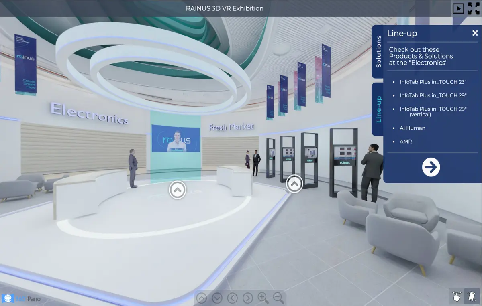Jump to the kiosk area hotspot

coord(294,184)
